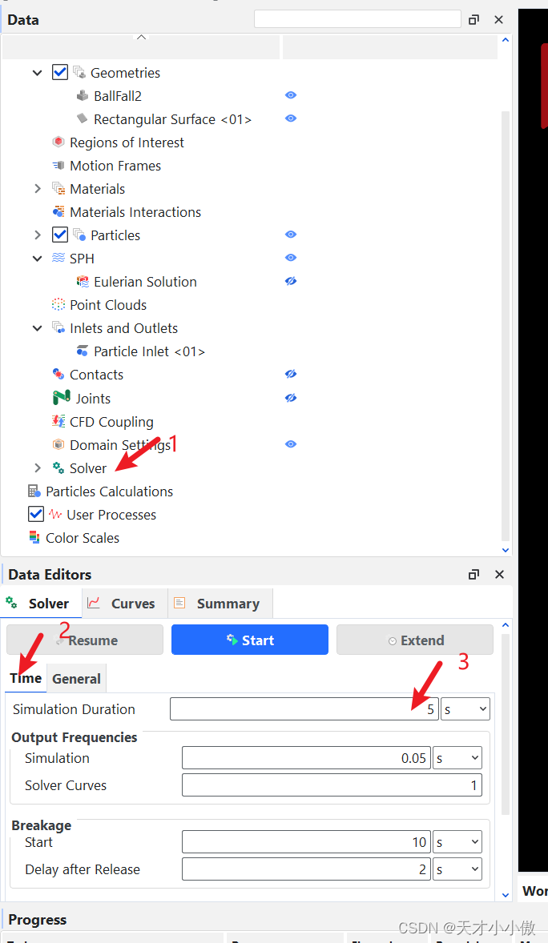Switch to the Summary tab

220,604
